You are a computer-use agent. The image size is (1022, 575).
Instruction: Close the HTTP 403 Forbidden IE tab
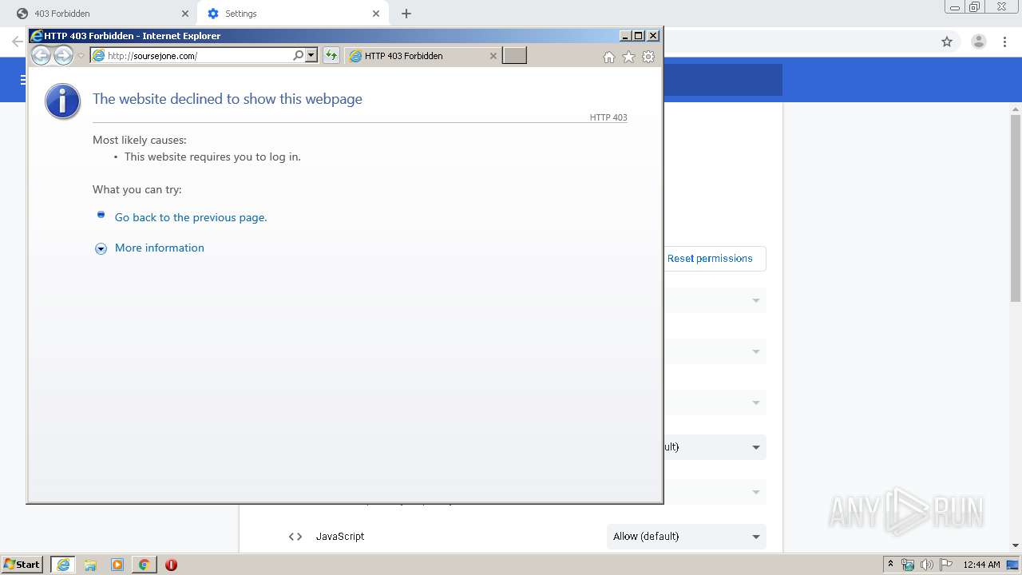(x=493, y=56)
